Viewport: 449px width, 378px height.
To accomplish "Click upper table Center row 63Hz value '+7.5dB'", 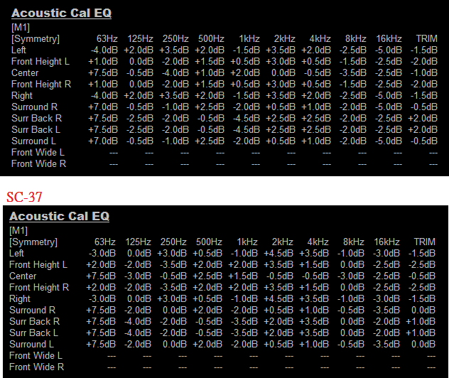I will (x=103, y=73).
